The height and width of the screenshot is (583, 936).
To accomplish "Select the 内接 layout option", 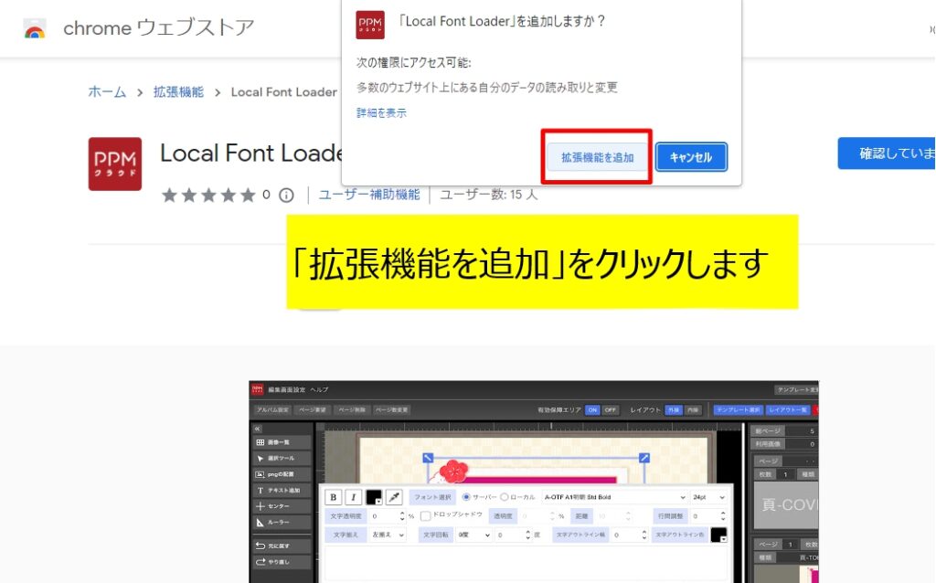I will pos(693,410).
